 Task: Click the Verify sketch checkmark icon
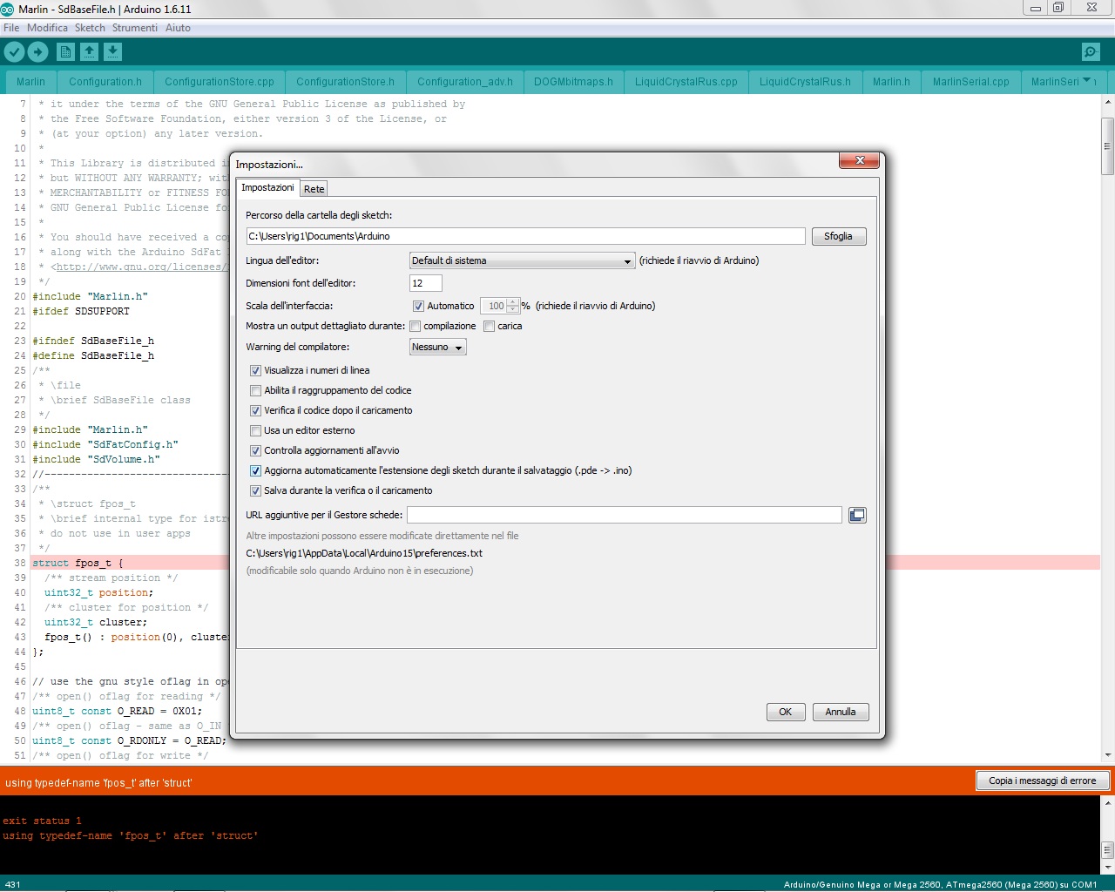coord(14,52)
